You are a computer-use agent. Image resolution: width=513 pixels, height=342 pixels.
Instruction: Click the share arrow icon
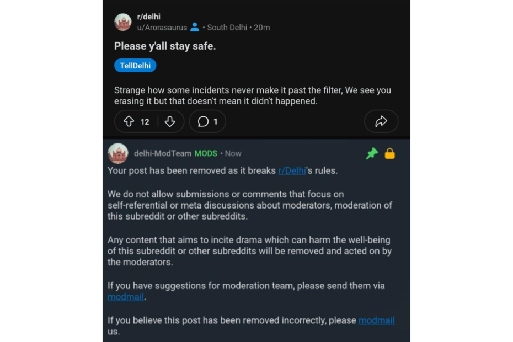pyautogui.click(x=381, y=122)
